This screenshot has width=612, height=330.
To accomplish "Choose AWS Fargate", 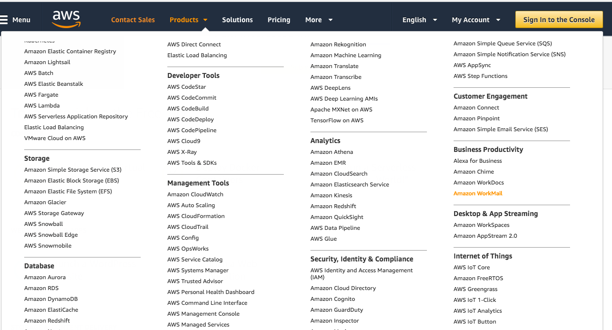I will pyautogui.click(x=41, y=95).
